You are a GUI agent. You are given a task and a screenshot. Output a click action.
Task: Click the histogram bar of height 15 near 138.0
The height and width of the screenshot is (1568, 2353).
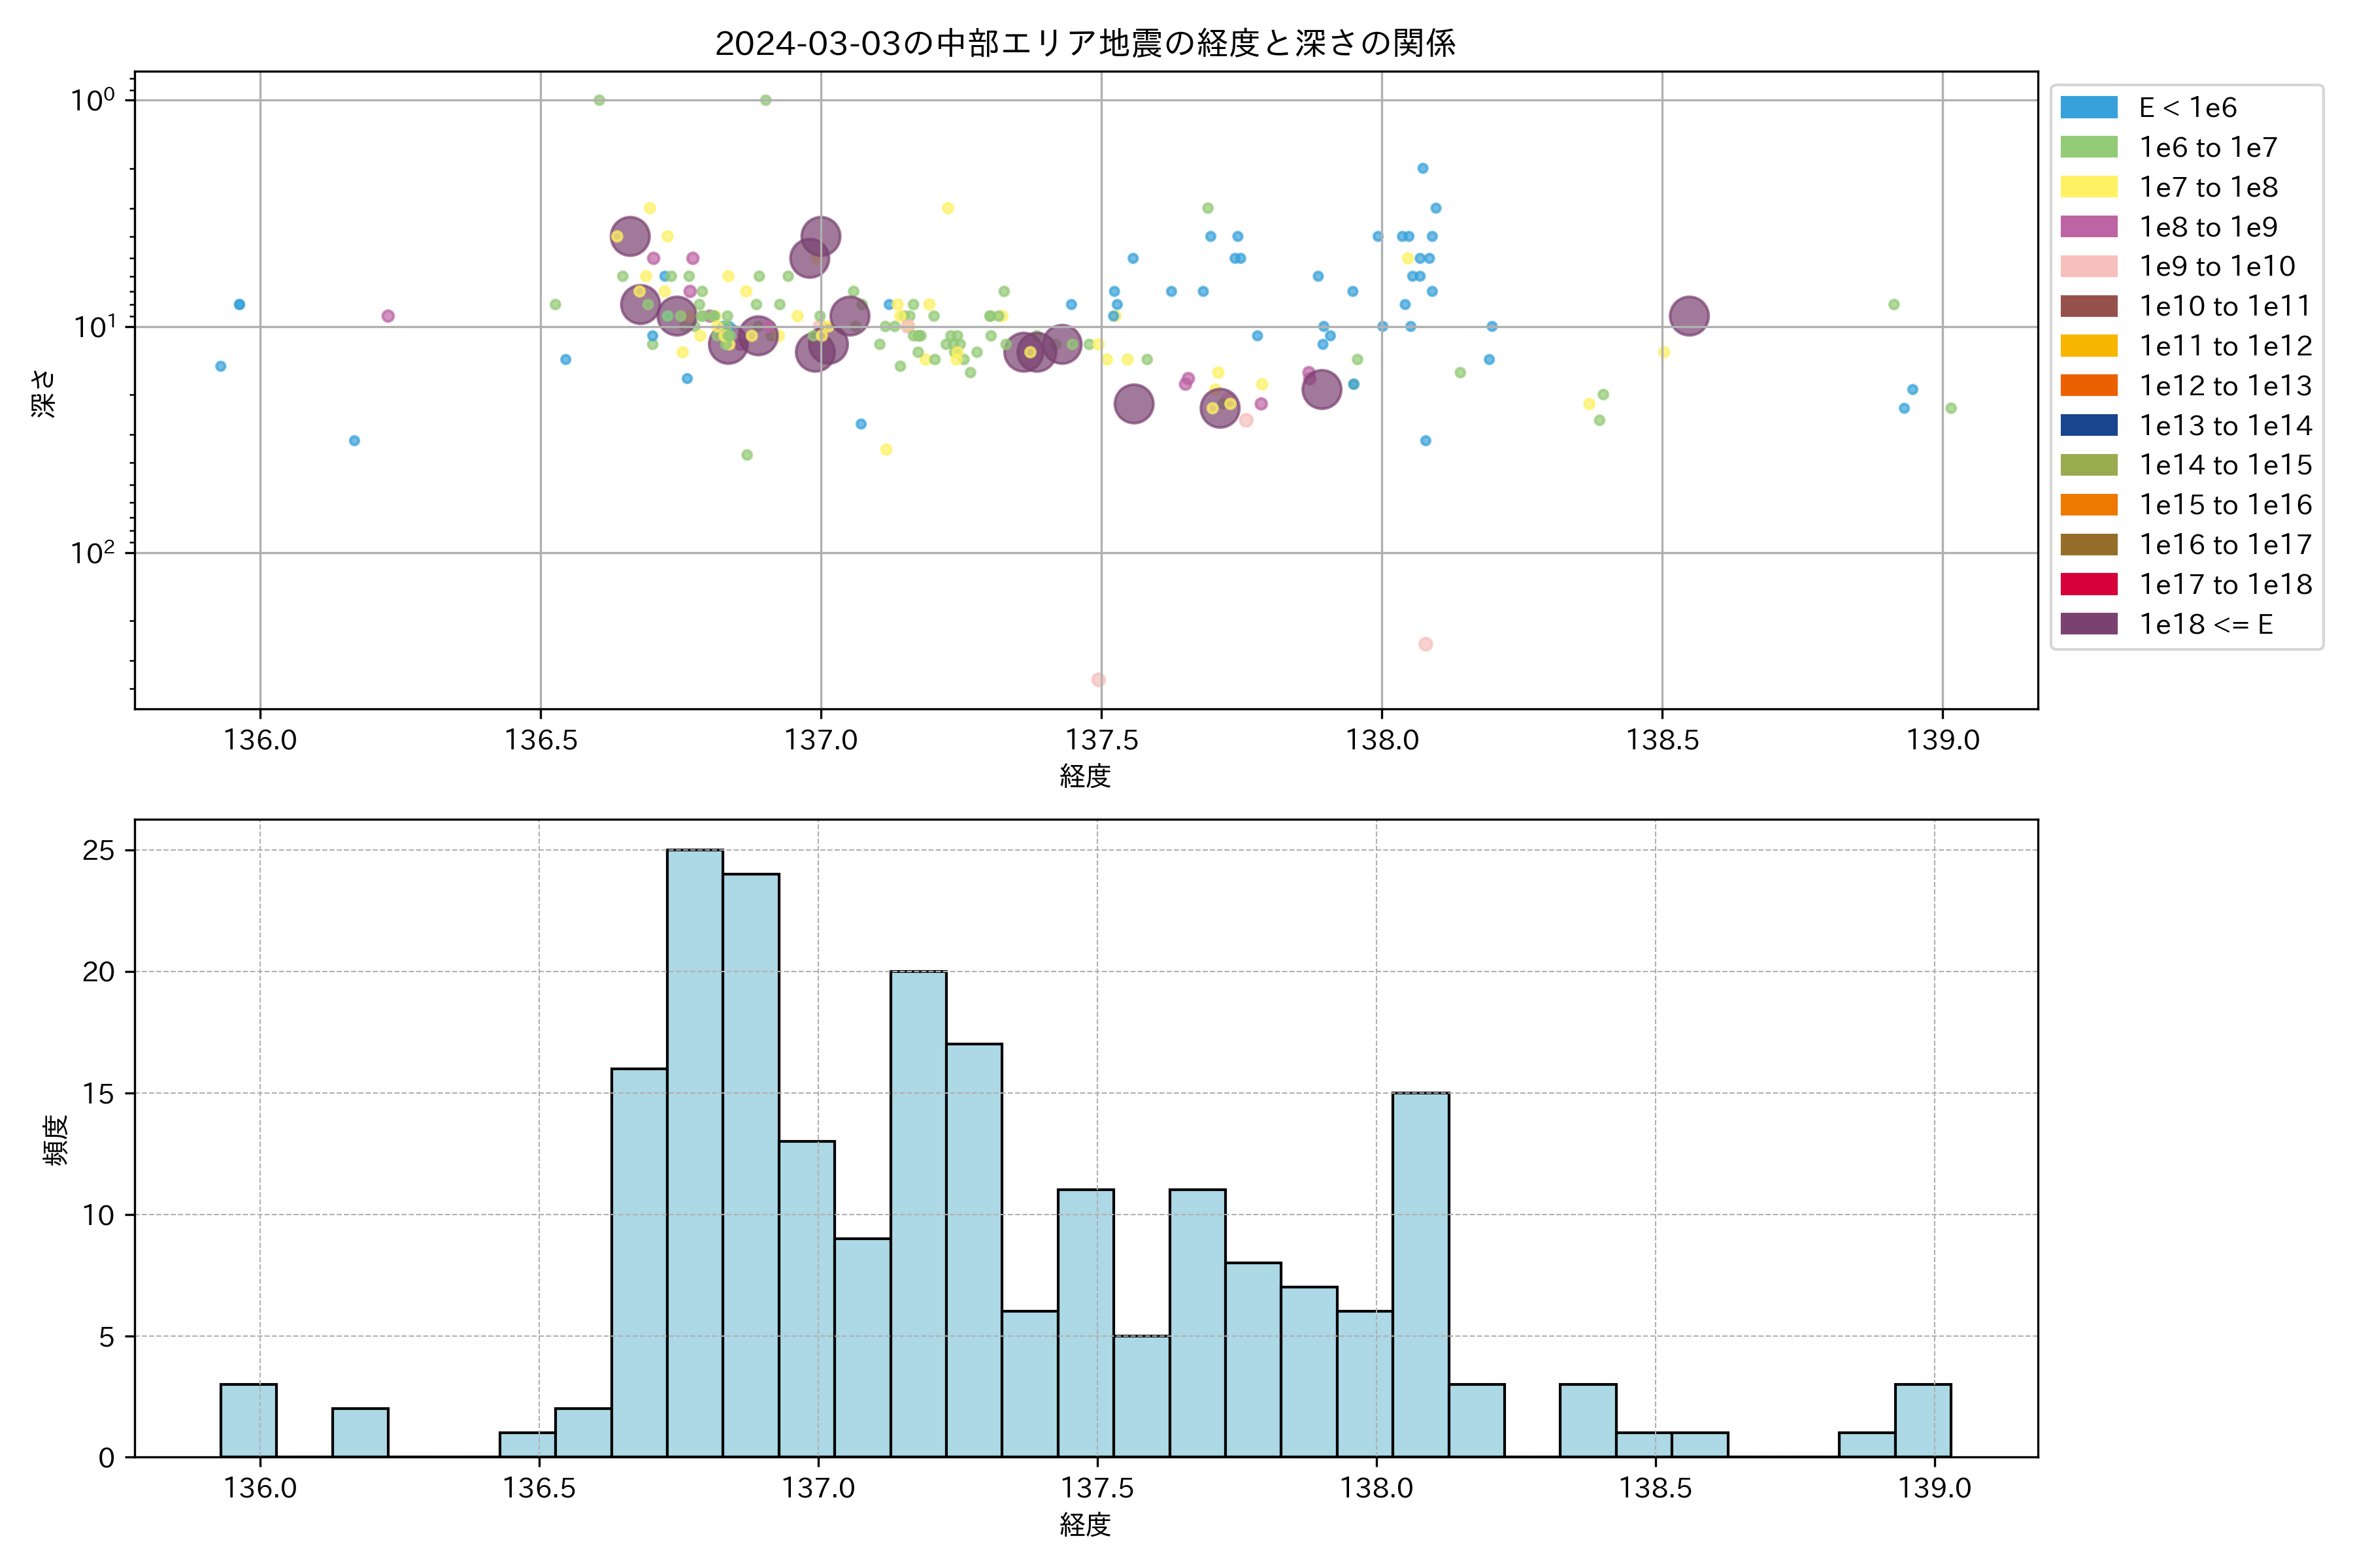click(x=1420, y=1275)
